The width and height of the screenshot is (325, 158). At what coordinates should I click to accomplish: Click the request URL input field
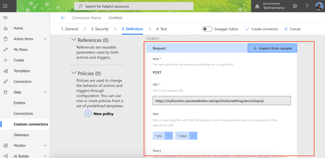221,100
